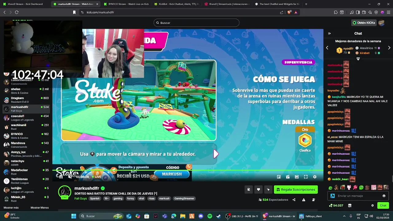Open the Brave Rewards triangle icon
Viewport: 393px width, 221px height.
click(296, 12)
